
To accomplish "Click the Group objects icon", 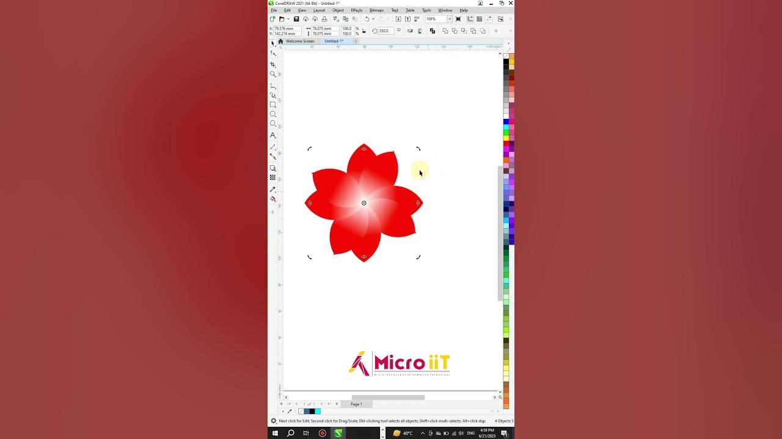I will (x=433, y=31).
